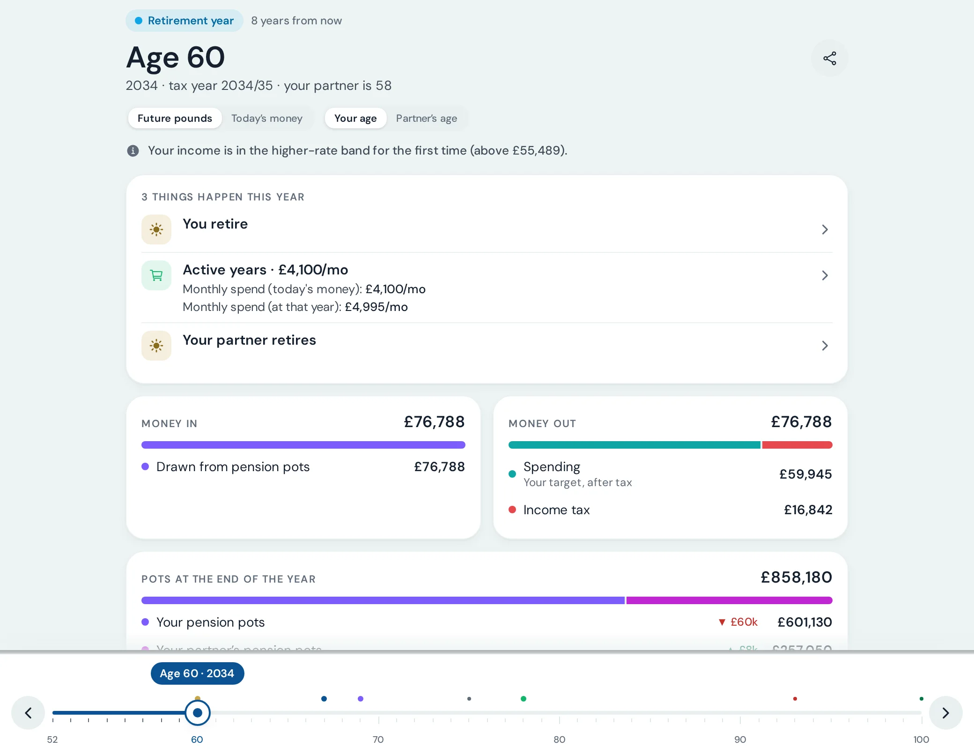Click the info icon beside higher-rate band note

point(133,151)
